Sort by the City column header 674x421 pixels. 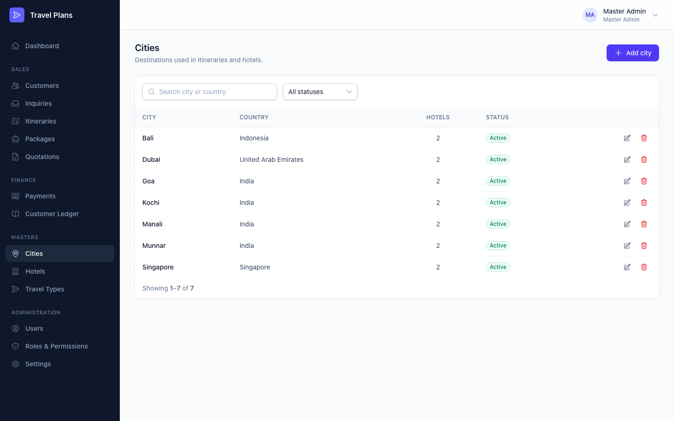153,117
